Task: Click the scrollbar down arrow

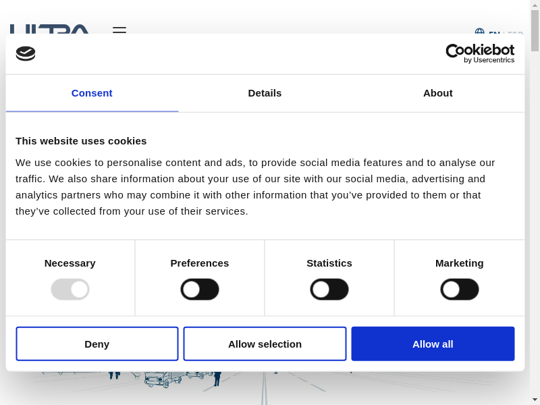Action: (x=535, y=399)
